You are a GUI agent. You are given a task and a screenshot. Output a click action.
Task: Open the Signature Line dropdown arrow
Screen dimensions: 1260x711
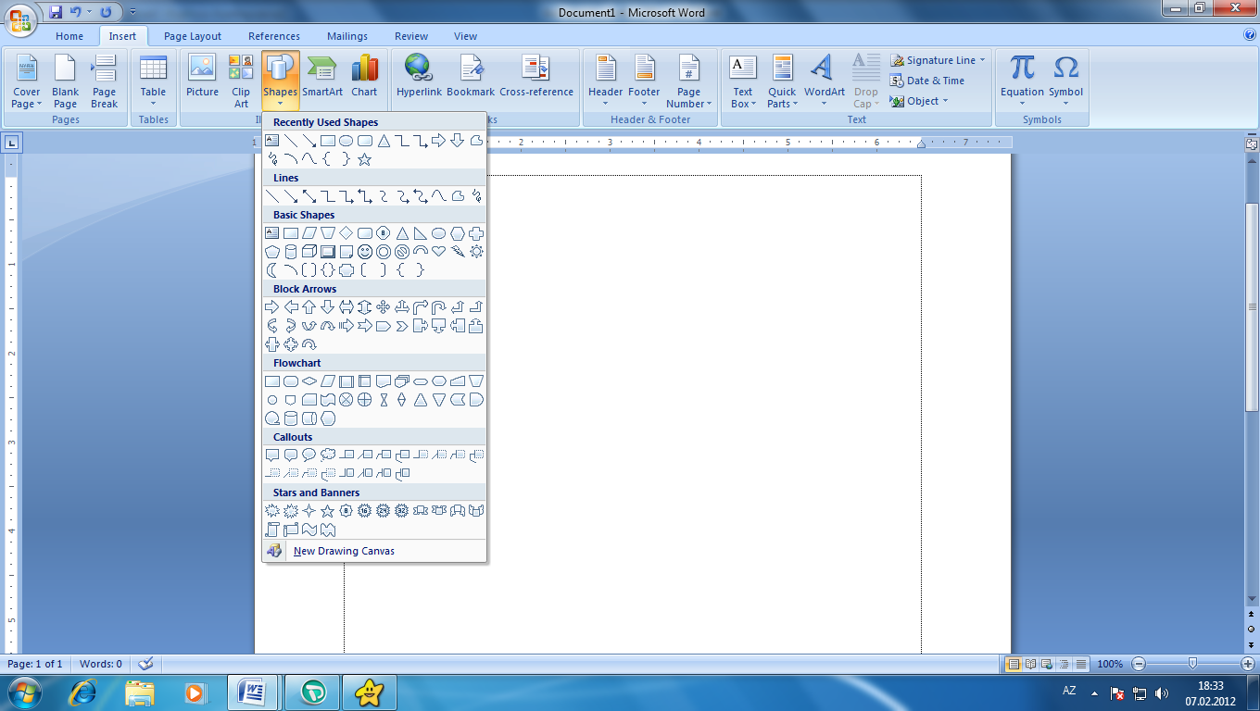(x=982, y=60)
